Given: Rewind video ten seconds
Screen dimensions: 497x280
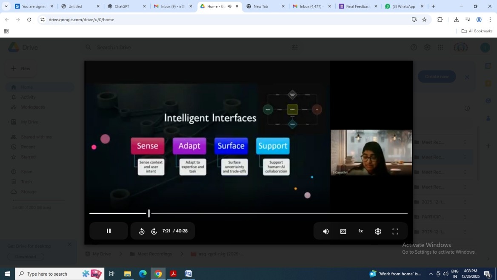Looking at the screenshot, I should point(142,231).
